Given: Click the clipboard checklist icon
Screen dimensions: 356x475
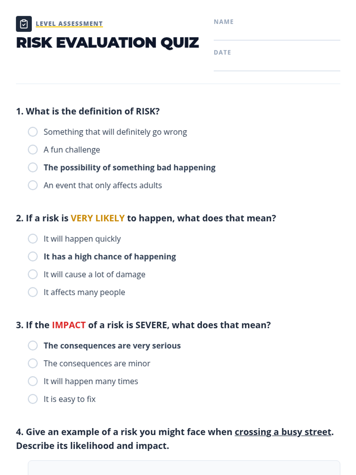Looking at the screenshot, I should point(24,24).
